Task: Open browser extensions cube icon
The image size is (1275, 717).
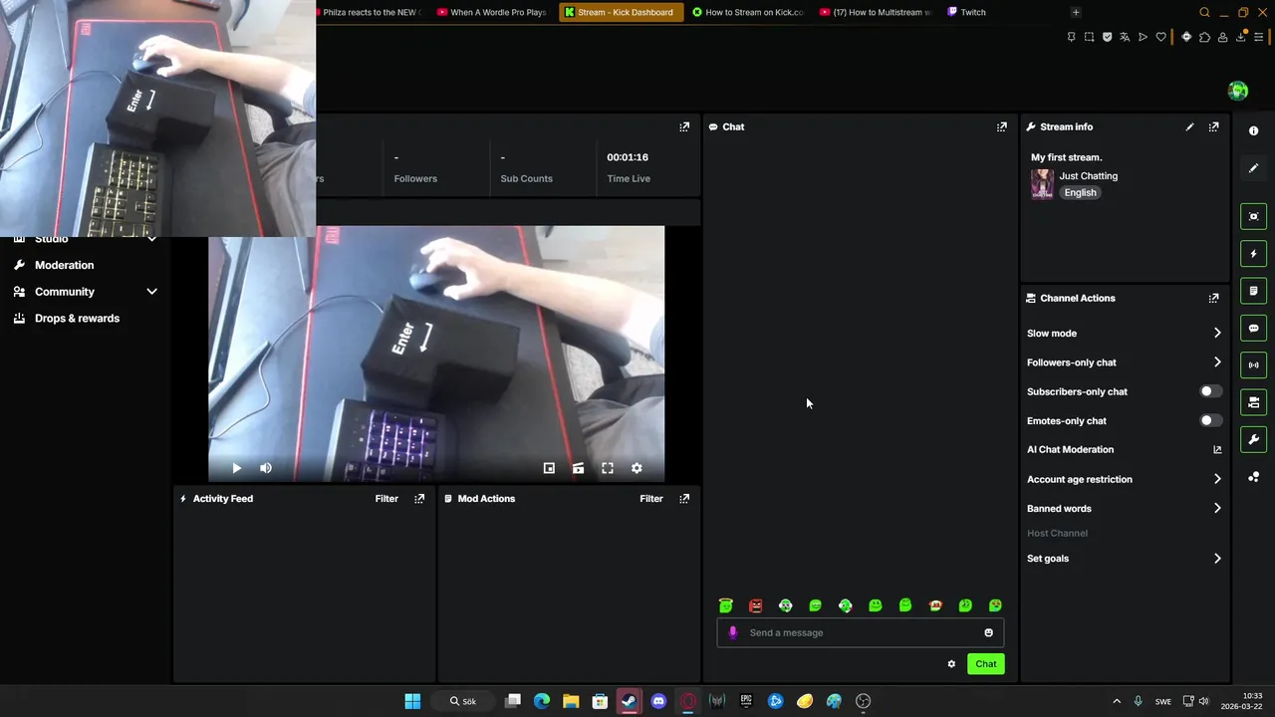Action: click(1204, 37)
